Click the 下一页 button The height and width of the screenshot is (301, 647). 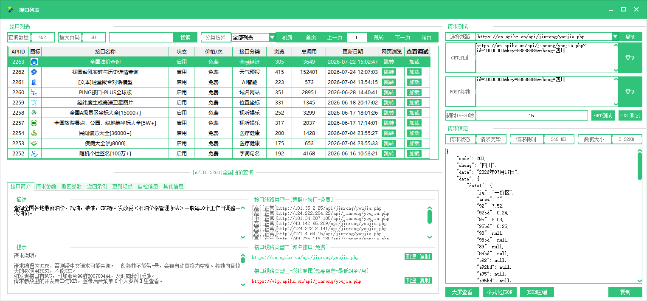coord(403,37)
